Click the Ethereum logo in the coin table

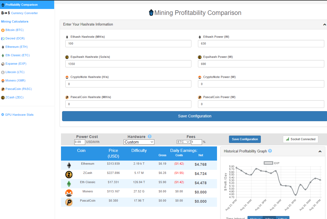point(69,165)
